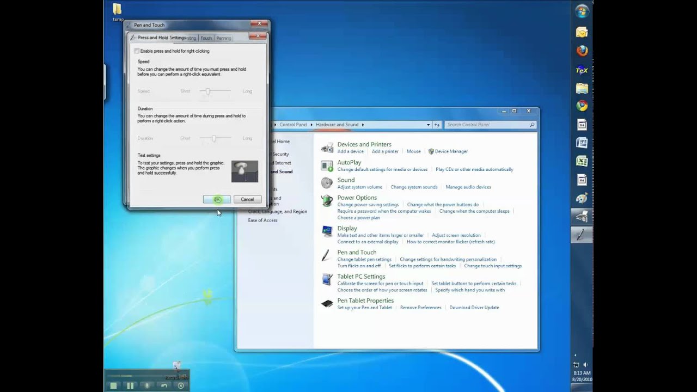Image resolution: width=697 pixels, height=392 pixels.
Task: Select Ease of Access in sidebar
Action: pyautogui.click(x=262, y=220)
